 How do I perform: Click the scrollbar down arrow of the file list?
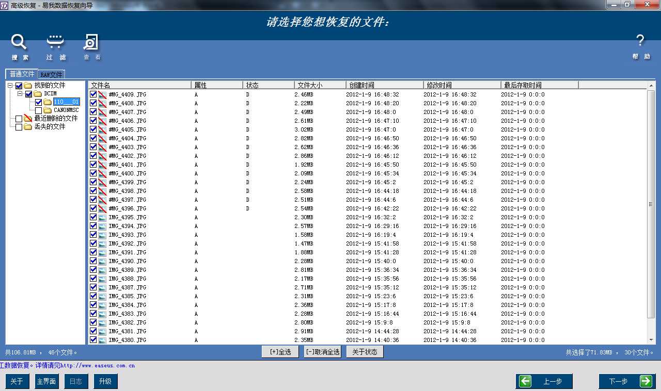tap(651, 340)
